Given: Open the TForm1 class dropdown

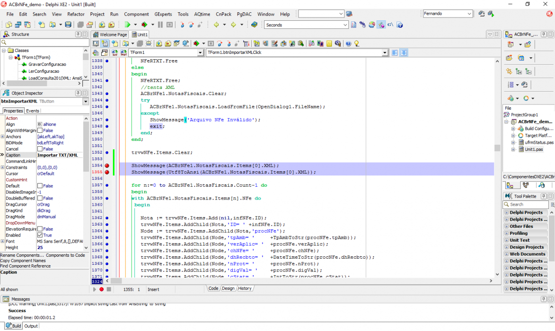Looking at the screenshot, I should point(200,52).
